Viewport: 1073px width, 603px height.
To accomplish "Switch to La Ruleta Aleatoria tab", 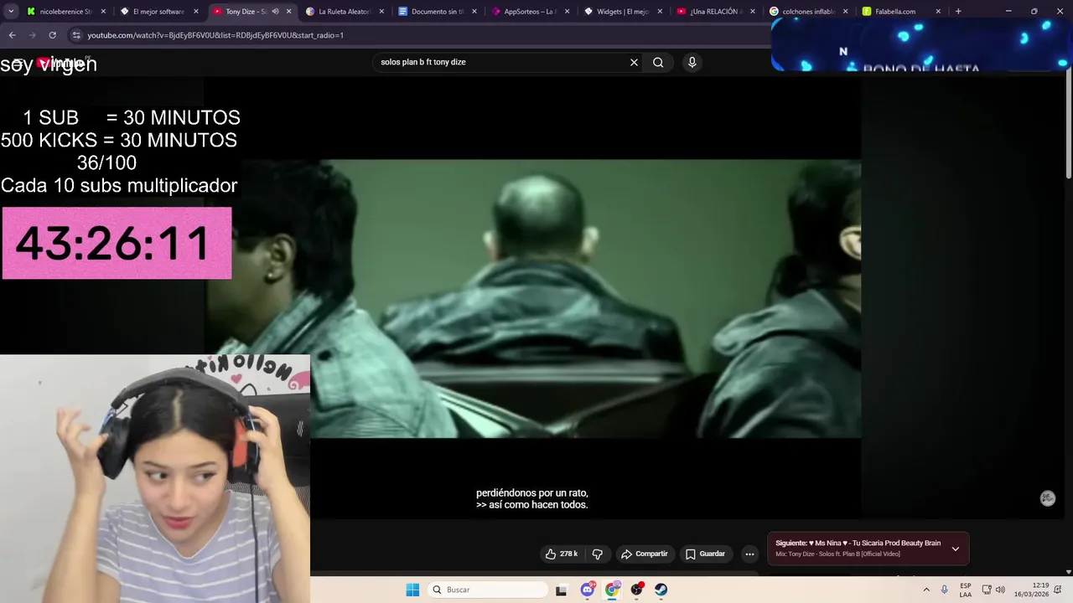I will click(344, 12).
